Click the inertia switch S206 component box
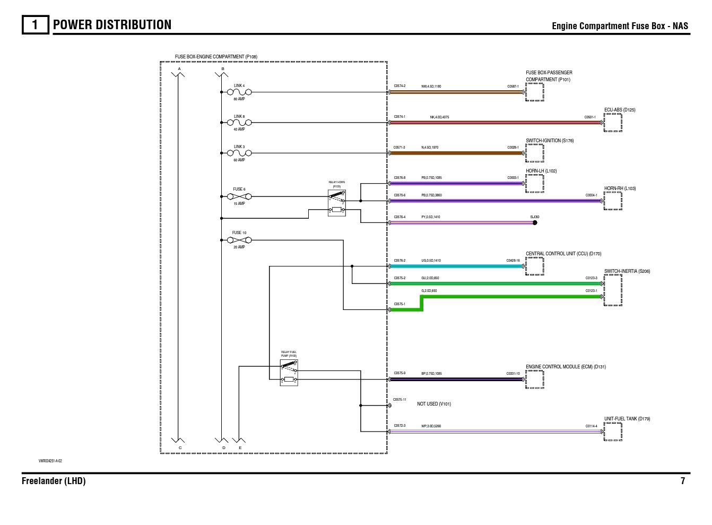 point(613,290)
